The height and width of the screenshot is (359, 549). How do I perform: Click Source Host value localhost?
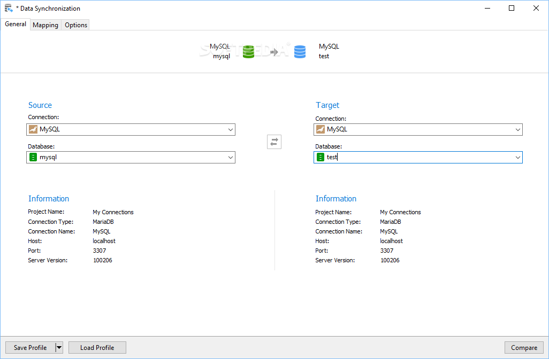coord(104,241)
